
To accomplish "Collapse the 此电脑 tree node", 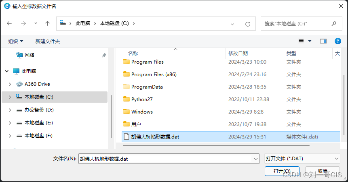I will [6, 71].
